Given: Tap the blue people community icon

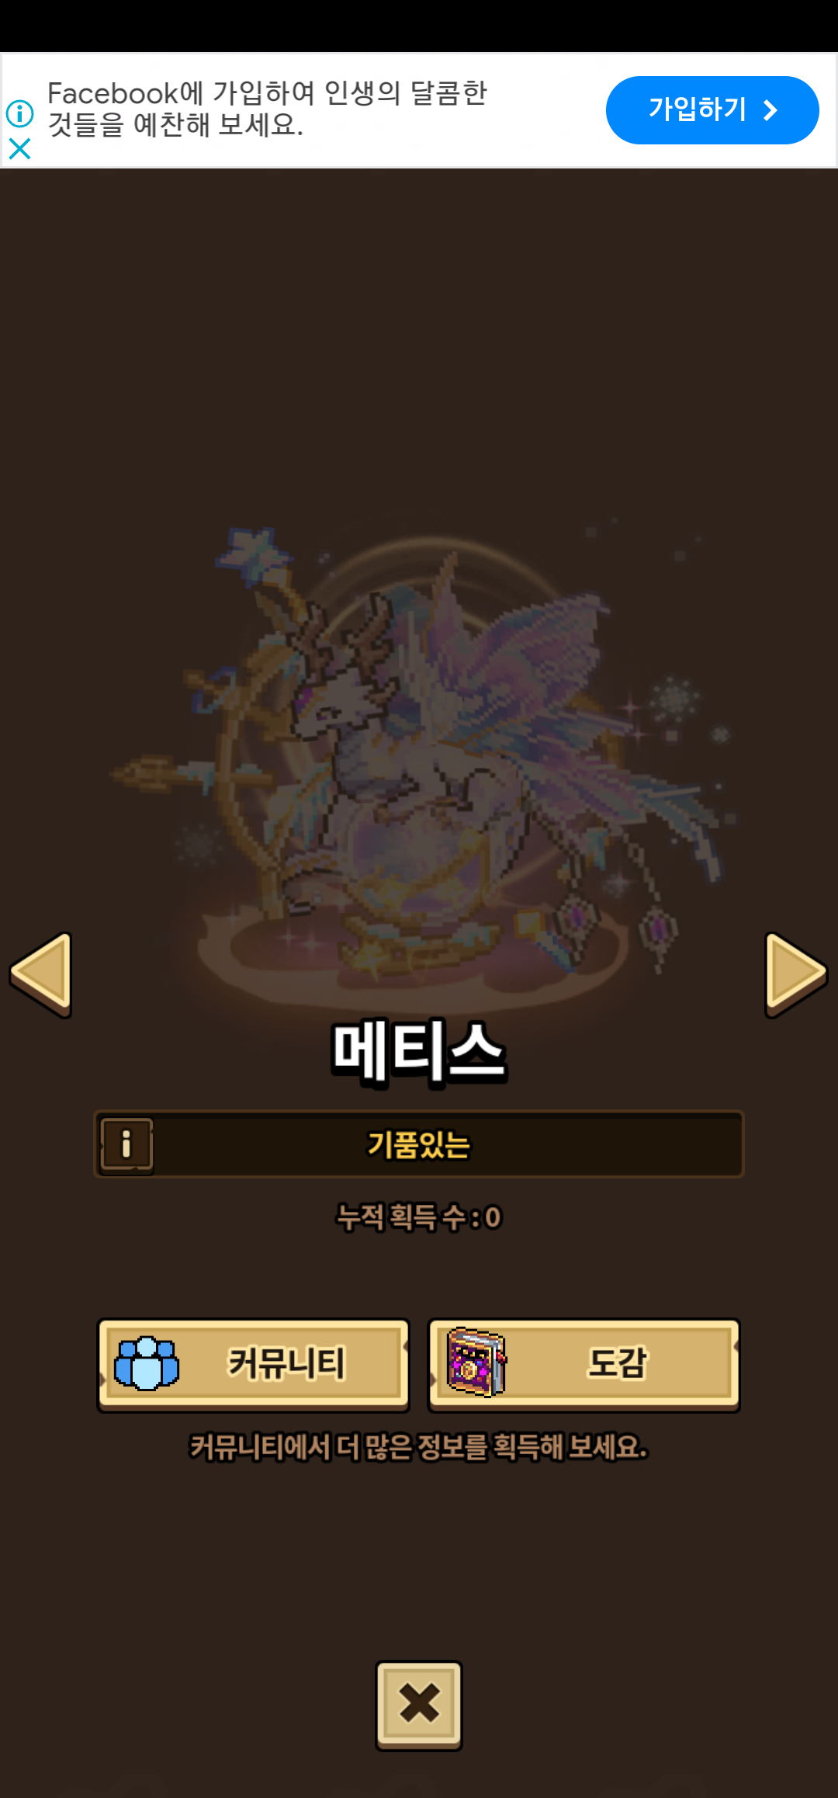Looking at the screenshot, I should [147, 1363].
